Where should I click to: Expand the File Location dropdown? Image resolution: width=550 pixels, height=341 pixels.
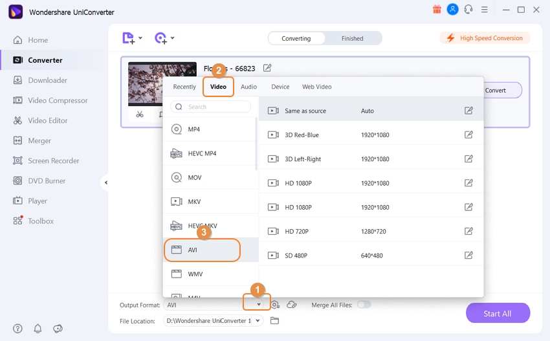[258, 321]
